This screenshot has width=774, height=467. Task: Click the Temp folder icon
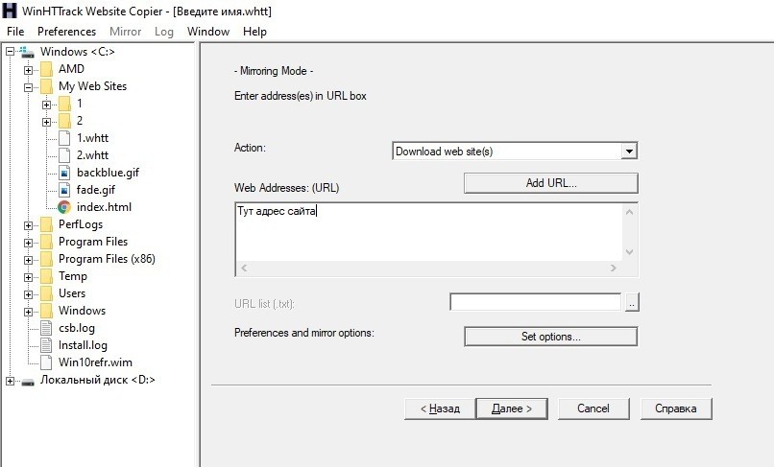[46, 276]
